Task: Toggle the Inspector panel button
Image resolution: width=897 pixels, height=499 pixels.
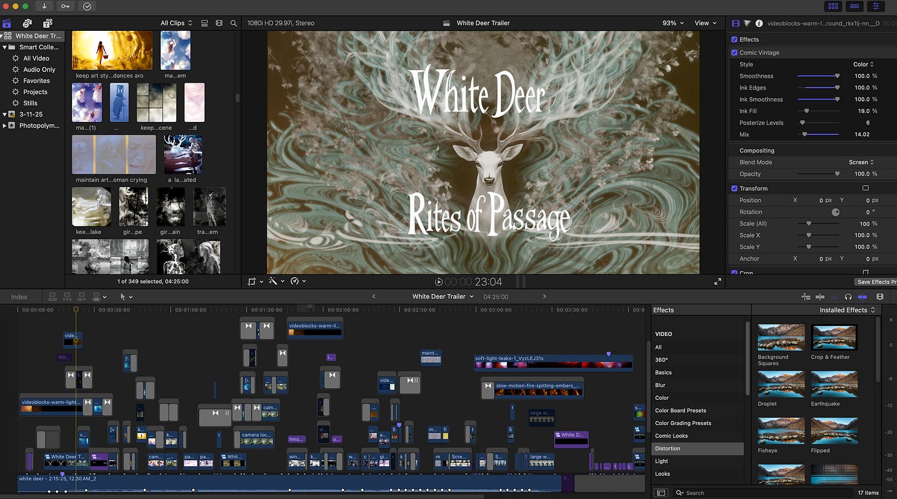Action: point(875,6)
